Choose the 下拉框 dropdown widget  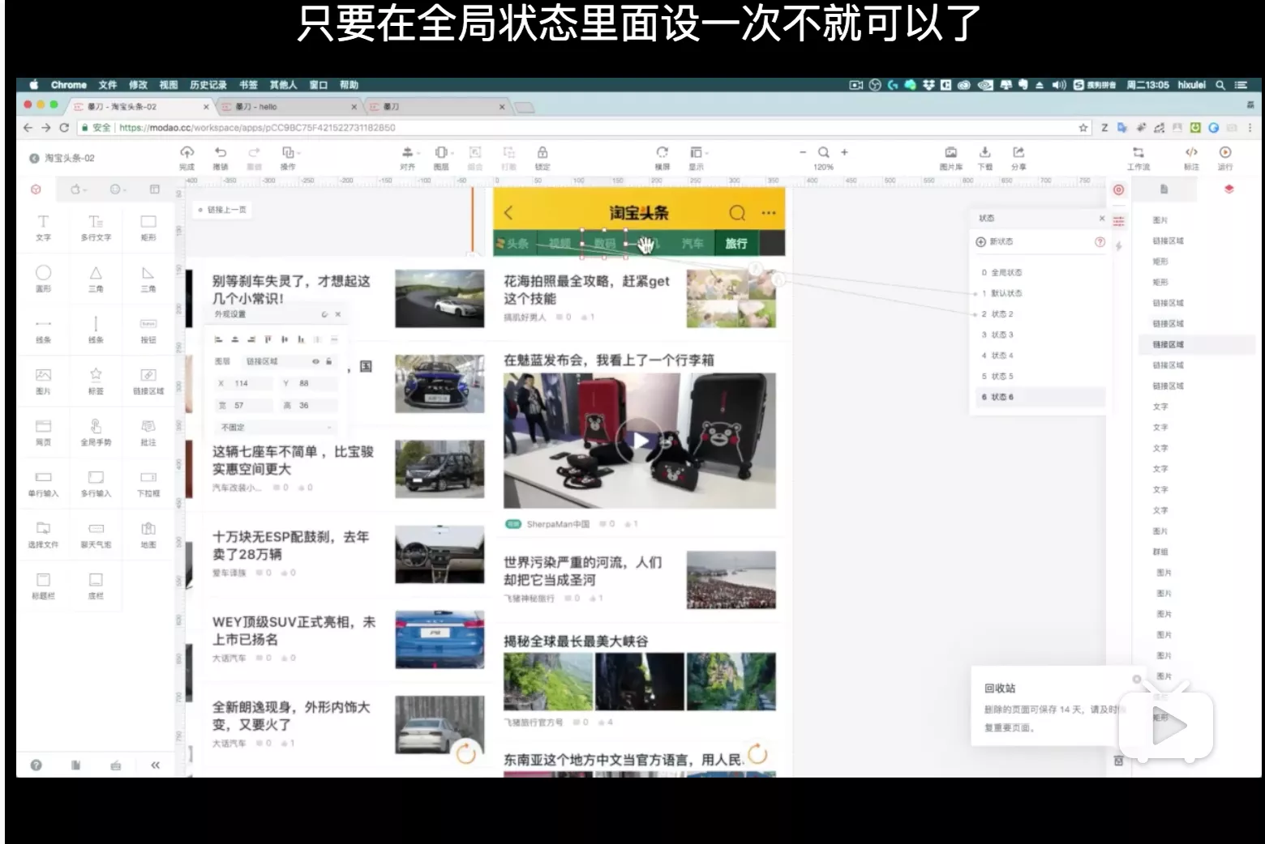click(148, 483)
